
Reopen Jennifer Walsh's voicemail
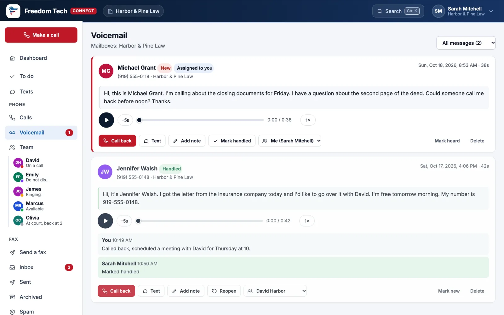(224, 291)
